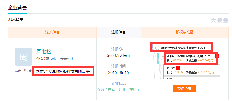
Task: Select 湖南经天纬地网络科技有限责任公司 in equity chart
Action: point(188,56)
